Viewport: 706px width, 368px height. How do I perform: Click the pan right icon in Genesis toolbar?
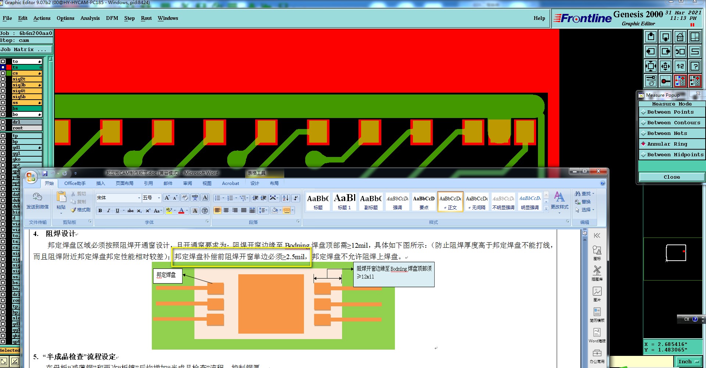pyautogui.click(x=666, y=51)
